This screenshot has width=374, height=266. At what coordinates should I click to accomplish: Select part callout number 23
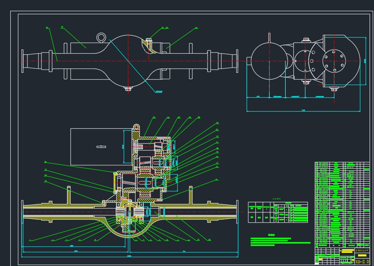[217, 130]
